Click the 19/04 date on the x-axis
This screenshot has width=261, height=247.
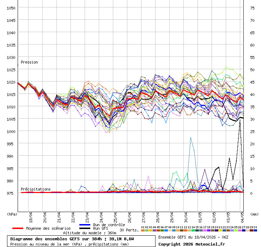pyautogui.click(x=31, y=216)
